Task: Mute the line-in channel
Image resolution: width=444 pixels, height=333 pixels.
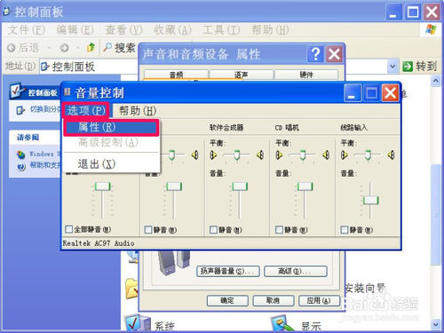Action: [x=345, y=230]
